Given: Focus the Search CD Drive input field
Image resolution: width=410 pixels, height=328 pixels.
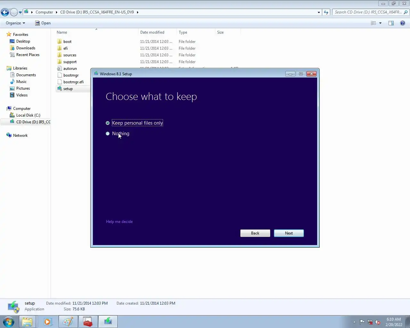Looking at the screenshot, I should coord(368,12).
